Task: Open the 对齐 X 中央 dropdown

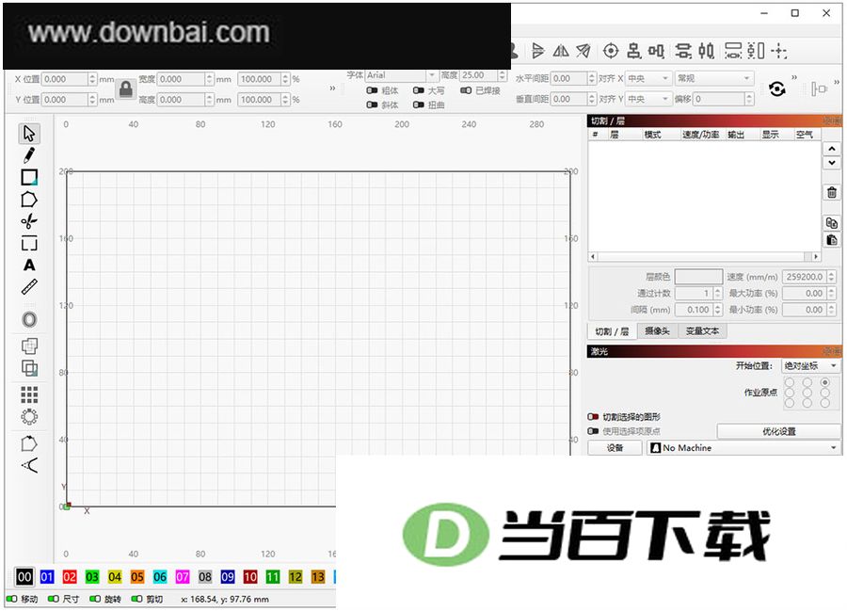Action: click(648, 79)
